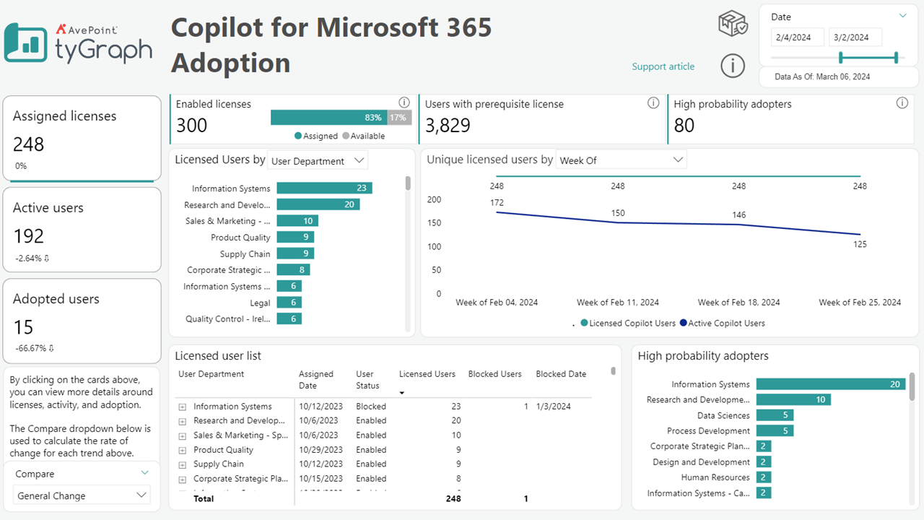This screenshot has height=520, width=924.
Task: Open the General Change compare selector
Action: tap(82, 495)
